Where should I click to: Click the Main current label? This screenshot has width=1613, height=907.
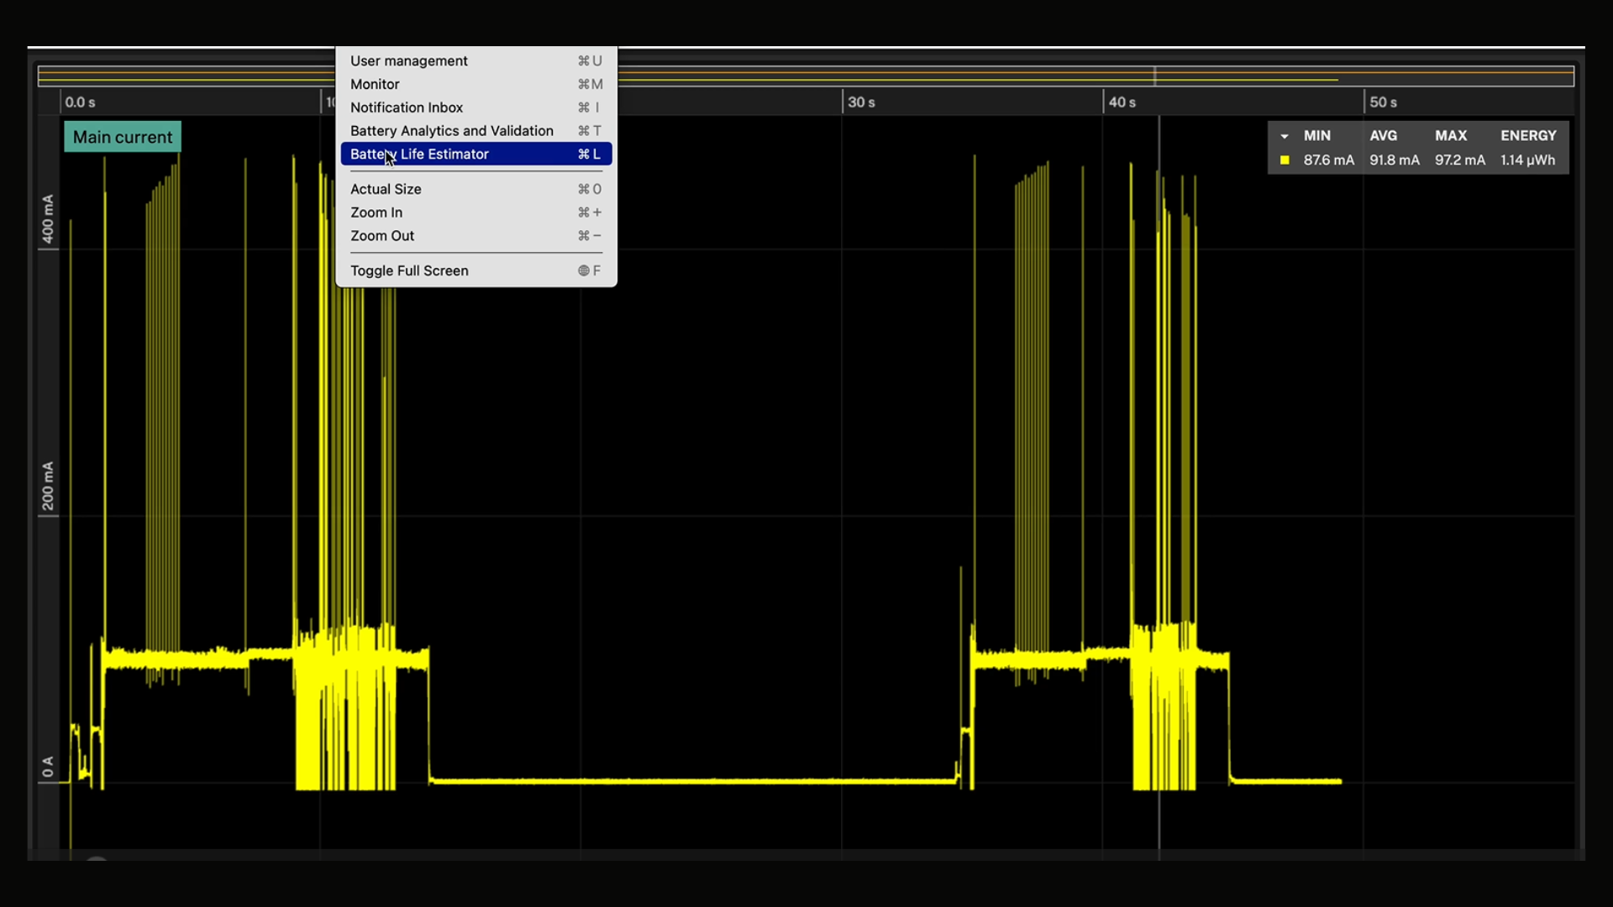[x=123, y=137]
